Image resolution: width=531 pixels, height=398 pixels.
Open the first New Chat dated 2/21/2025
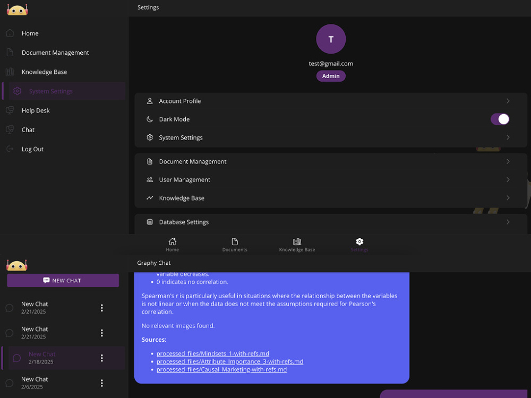63,308
